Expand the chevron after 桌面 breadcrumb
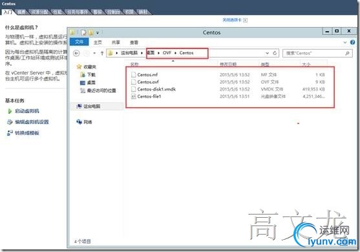This screenshot has height=252, width=360. tap(158, 53)
